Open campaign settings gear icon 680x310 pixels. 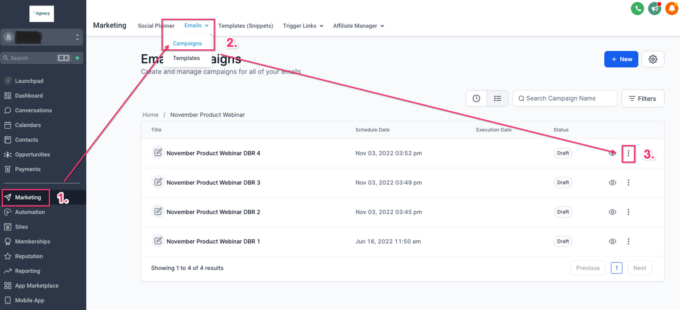click(x=653, y=59)
